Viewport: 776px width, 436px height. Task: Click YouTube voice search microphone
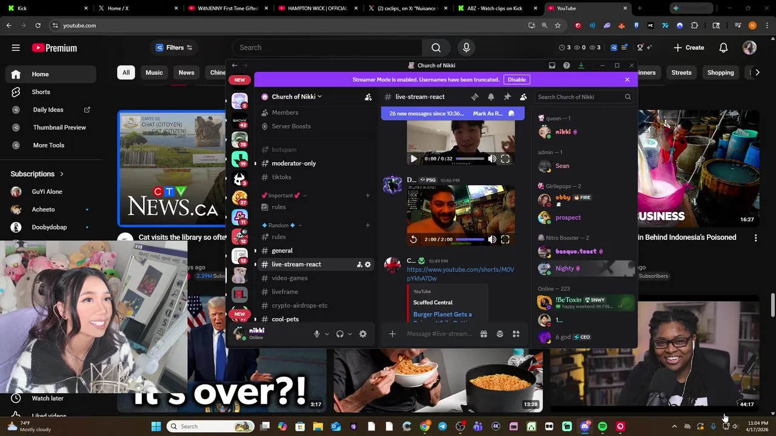click(x=466, y=48)
